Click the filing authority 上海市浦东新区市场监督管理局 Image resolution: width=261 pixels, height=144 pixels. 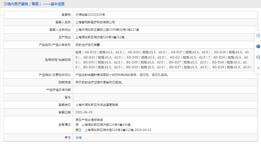[x=97, y=105]
